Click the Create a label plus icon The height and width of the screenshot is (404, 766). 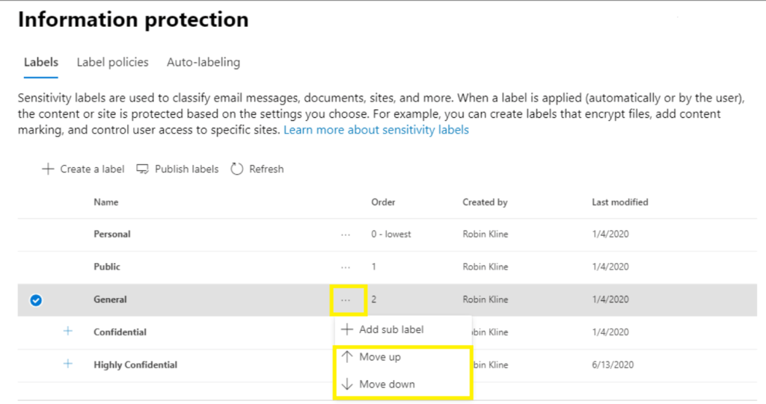point(48,169)
